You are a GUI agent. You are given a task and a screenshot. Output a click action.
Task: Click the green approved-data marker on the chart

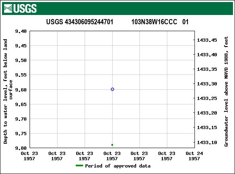point(112,145)
